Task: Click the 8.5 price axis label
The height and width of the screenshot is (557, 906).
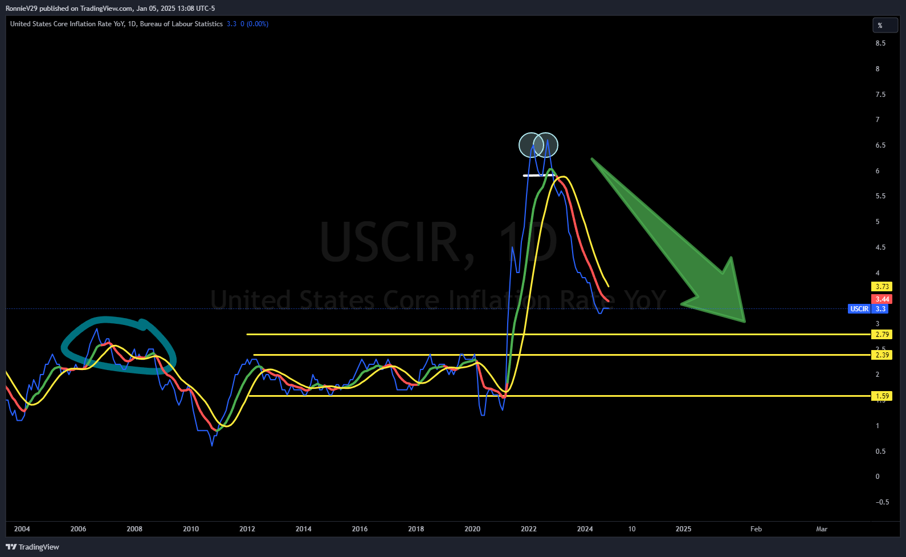Action: [x=880, y=43]
